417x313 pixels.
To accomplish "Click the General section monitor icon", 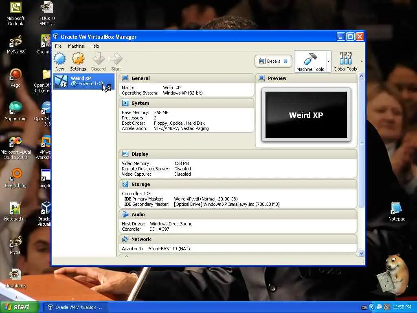I will pyautogui.click(x=125, y=78).
